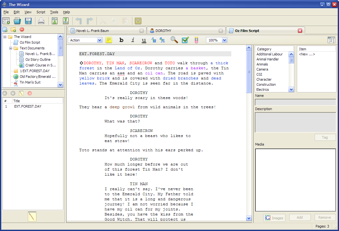Click the green checkmark spell check icon
The image size is (339, 231).
click(x=185, y=40)
